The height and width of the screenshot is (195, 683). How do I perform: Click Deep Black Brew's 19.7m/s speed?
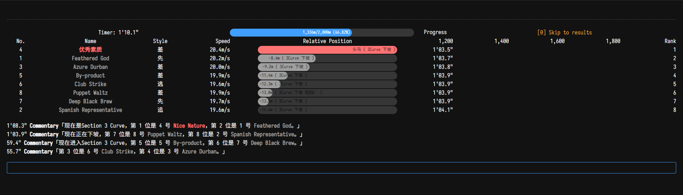pos(220,101)
